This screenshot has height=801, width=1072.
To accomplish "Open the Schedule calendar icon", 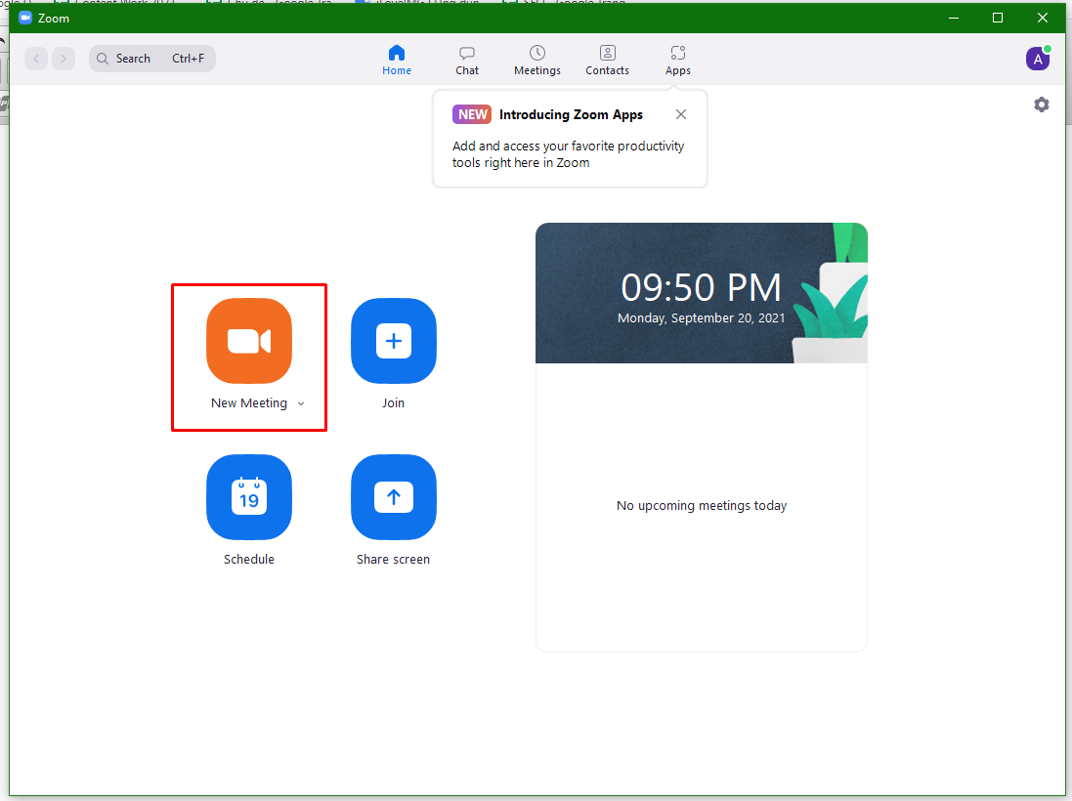I will (x=249, y=497).
